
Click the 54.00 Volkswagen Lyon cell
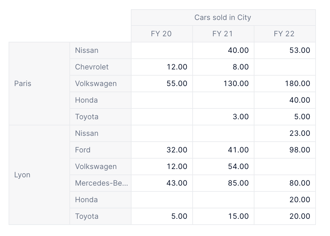tap(223, 167)
